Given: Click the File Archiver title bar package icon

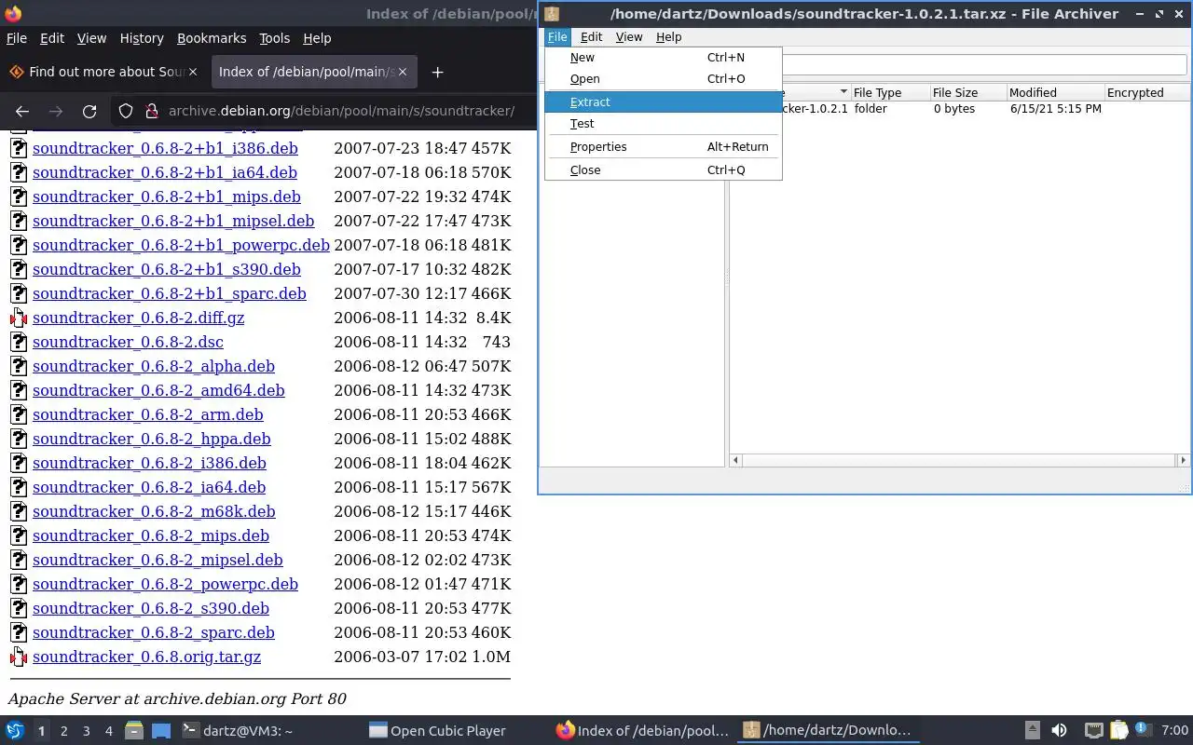Looking at the screenshot, I should [x=552, y=14].
